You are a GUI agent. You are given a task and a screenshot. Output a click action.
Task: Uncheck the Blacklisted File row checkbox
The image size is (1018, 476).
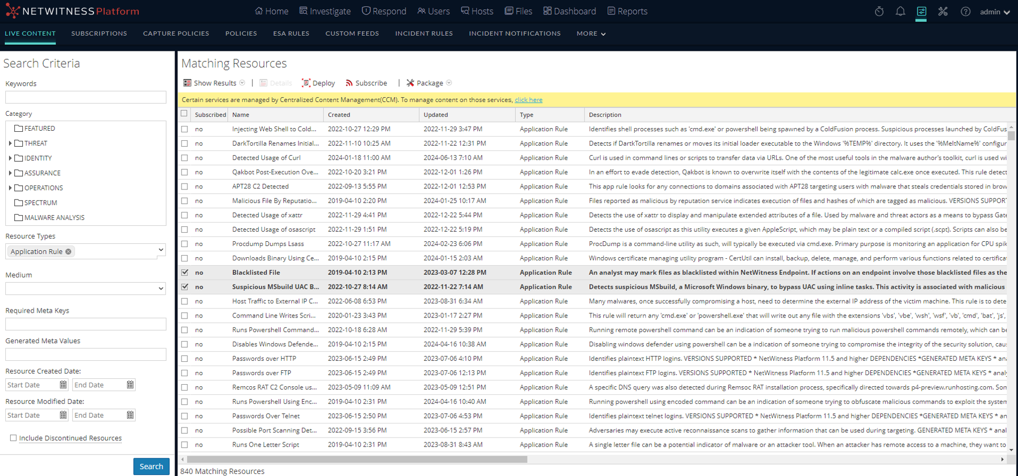click(x=185, y=273)
